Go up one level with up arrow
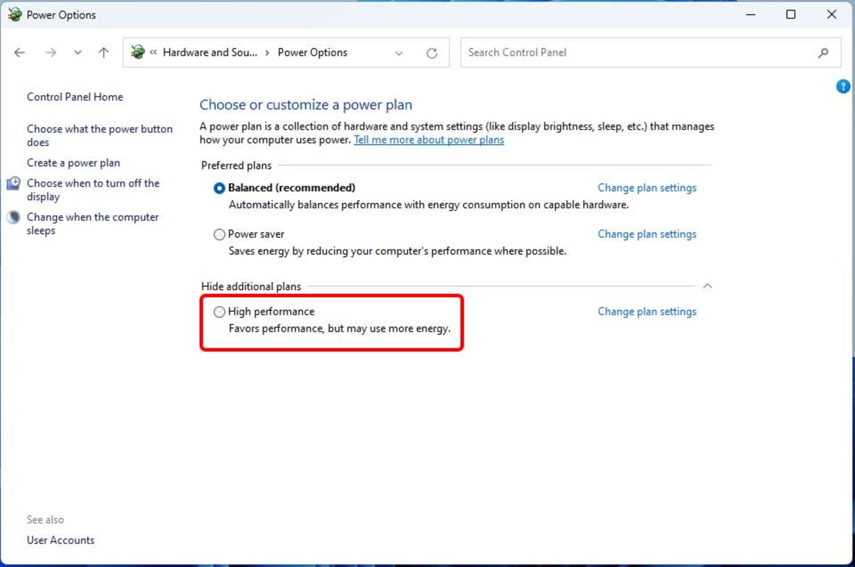The image size is (855, 567). [103, 53]
